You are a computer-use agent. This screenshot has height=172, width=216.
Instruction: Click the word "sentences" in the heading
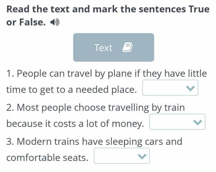point(162,10)
